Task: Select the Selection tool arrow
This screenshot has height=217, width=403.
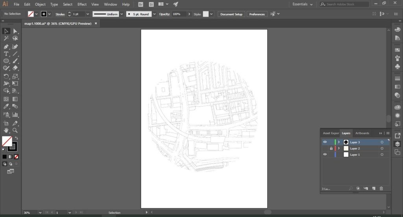Action: tap(6, 31)
